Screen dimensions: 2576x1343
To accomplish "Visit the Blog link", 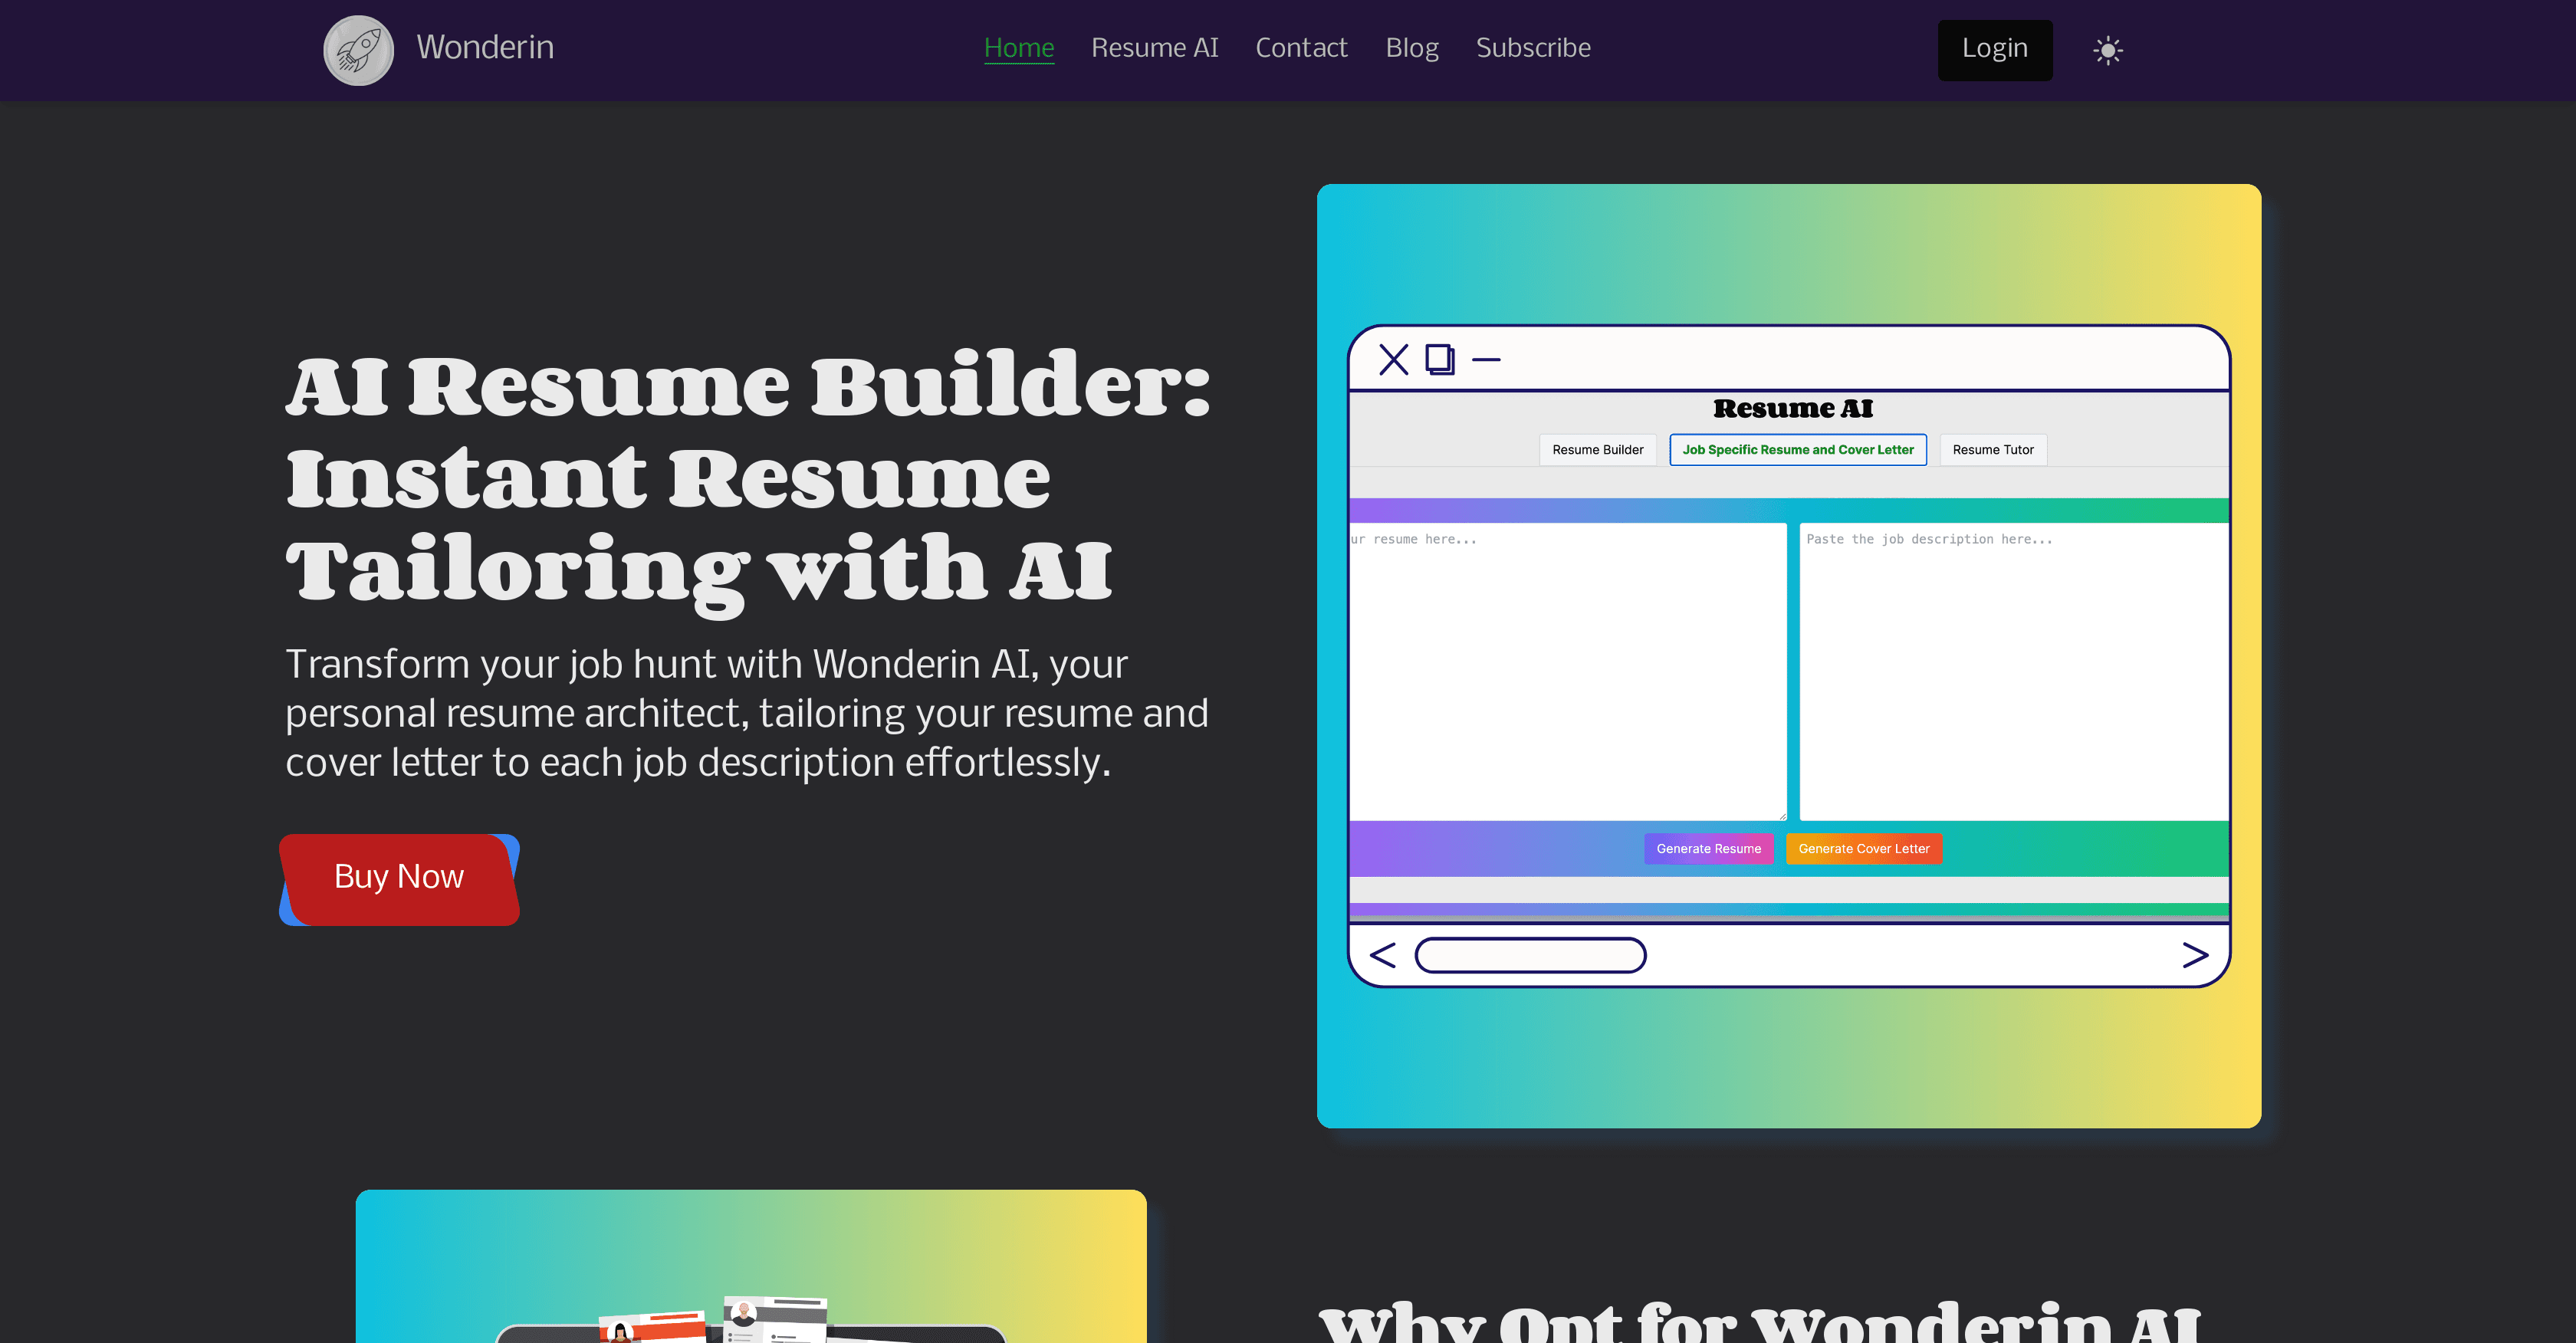I will 1411,47.
